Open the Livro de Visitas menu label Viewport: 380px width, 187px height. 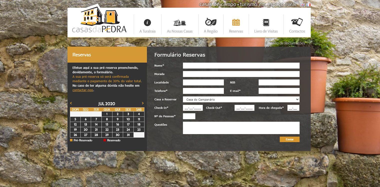coord(266,31)
